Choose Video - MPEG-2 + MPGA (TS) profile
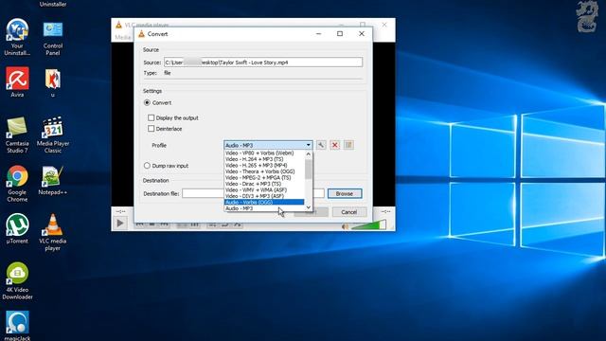Image resolution: width=606 pixels, height=341 pixels. [x=264, y=178]
